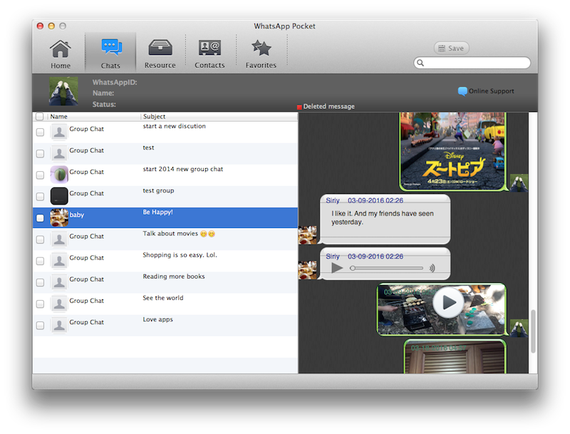The image size is (570, 434).
Task: Check the 'Shopping is so easy' checkbox
Action: pyautogui.click(x=40, y=261)
